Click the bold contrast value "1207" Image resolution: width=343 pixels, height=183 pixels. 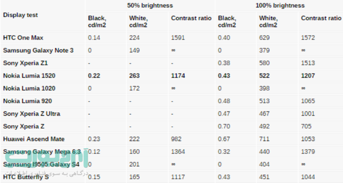308,76
